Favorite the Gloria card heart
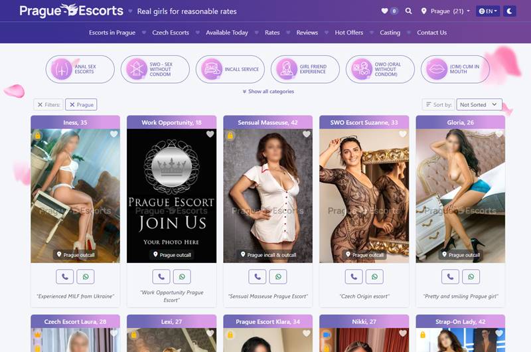Image resolution: width=531 pixels, height=352 pixels. point(499,134)
